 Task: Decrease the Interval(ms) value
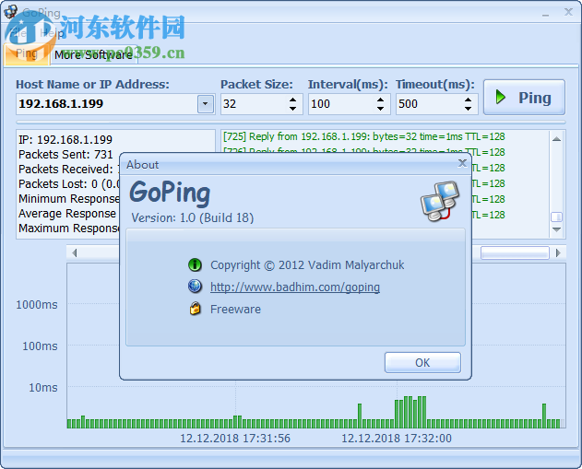pos(380,108)
